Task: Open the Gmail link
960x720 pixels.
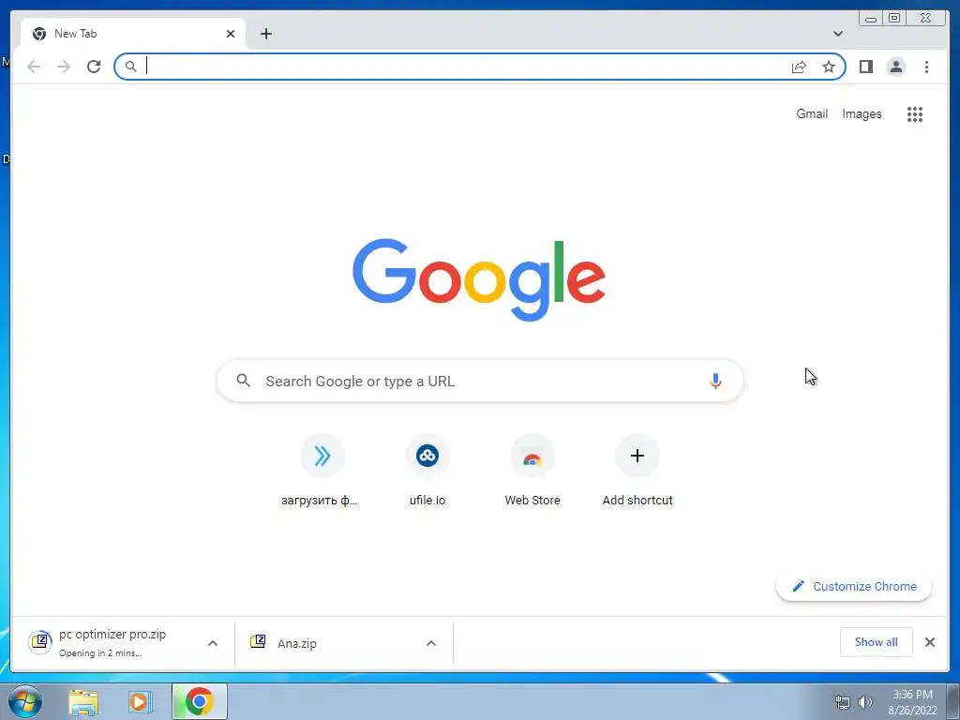Action: (x=812, y=113)
